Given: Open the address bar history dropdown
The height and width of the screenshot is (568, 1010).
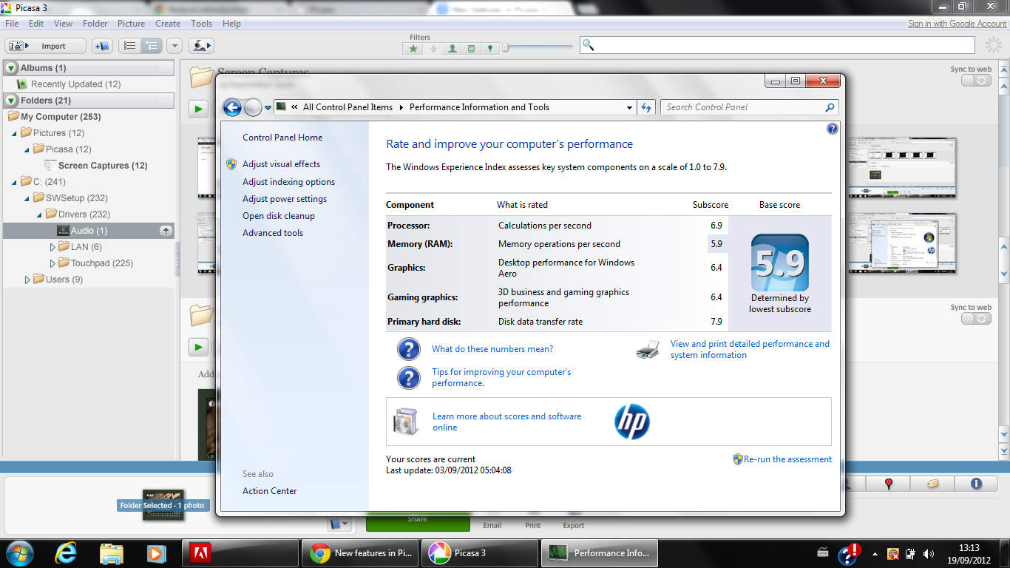Looking at the screenshot, I should (x=630, y=107).
